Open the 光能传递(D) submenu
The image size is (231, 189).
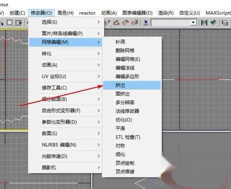tap(66, 156)
